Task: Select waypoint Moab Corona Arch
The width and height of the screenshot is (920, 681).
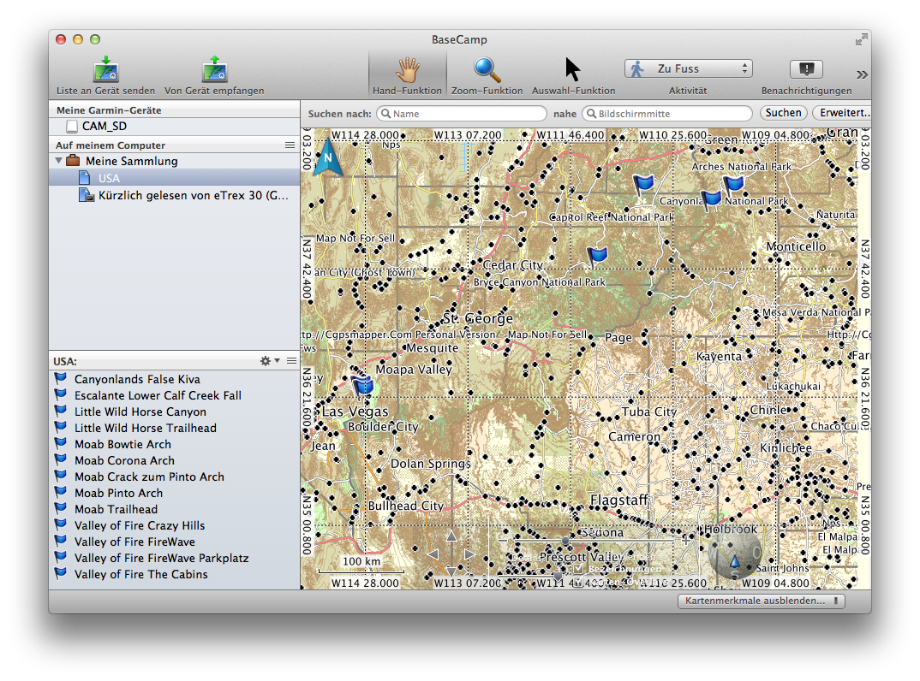Action: point(174,460)
